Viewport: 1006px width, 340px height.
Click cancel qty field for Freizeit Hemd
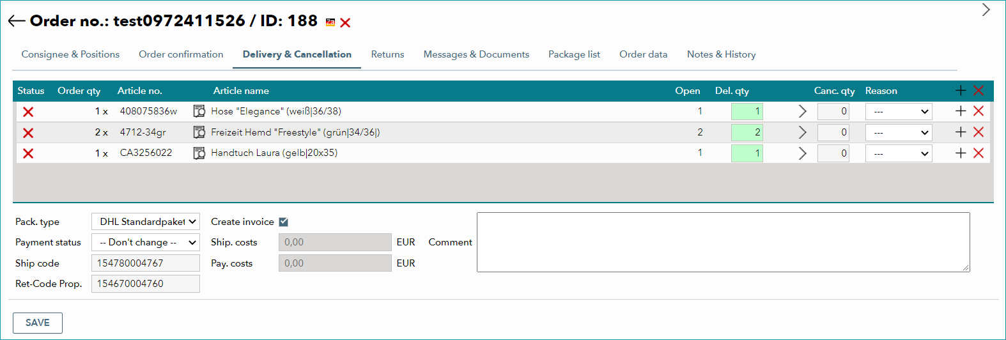[x=833, y=132]
